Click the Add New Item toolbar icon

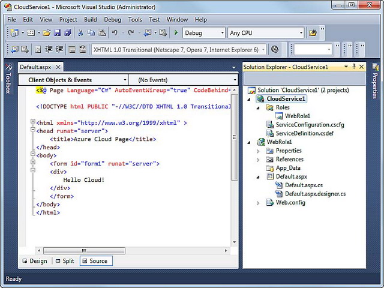tap(31, 33)
